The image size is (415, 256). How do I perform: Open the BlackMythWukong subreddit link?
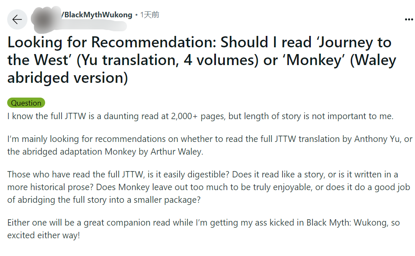click(x=97, y=15)
